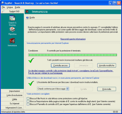Click the 'Condizione:' label
122x114 pixels.
(x=33, y=51)
